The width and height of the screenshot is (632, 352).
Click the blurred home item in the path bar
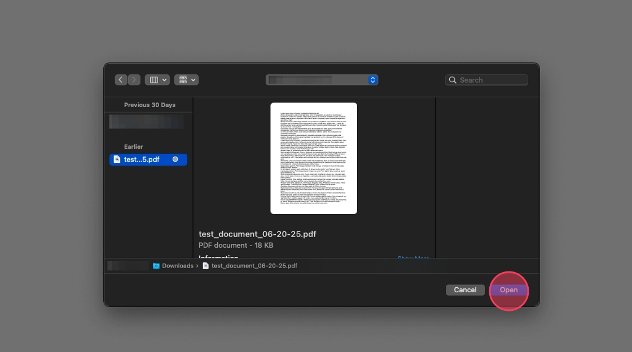click(x=128, y=266)
